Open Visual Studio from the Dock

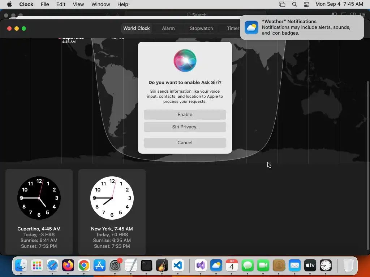(x=201, y=265)
